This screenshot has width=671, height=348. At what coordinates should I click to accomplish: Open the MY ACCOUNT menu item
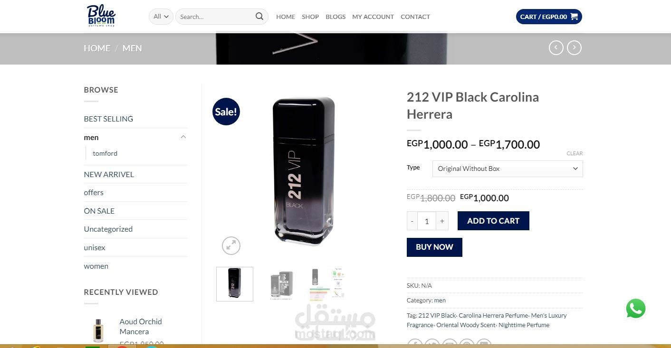[373, 17]
